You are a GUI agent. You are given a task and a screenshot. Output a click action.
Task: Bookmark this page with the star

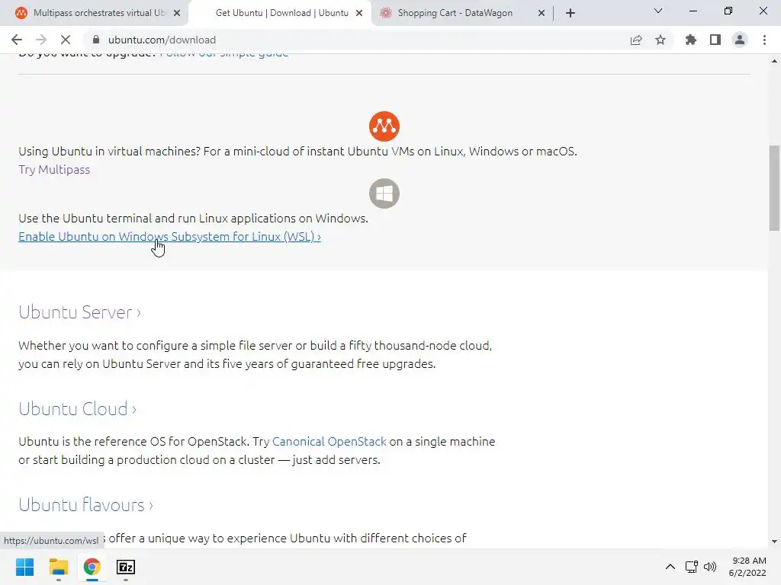tap(660, 40)
